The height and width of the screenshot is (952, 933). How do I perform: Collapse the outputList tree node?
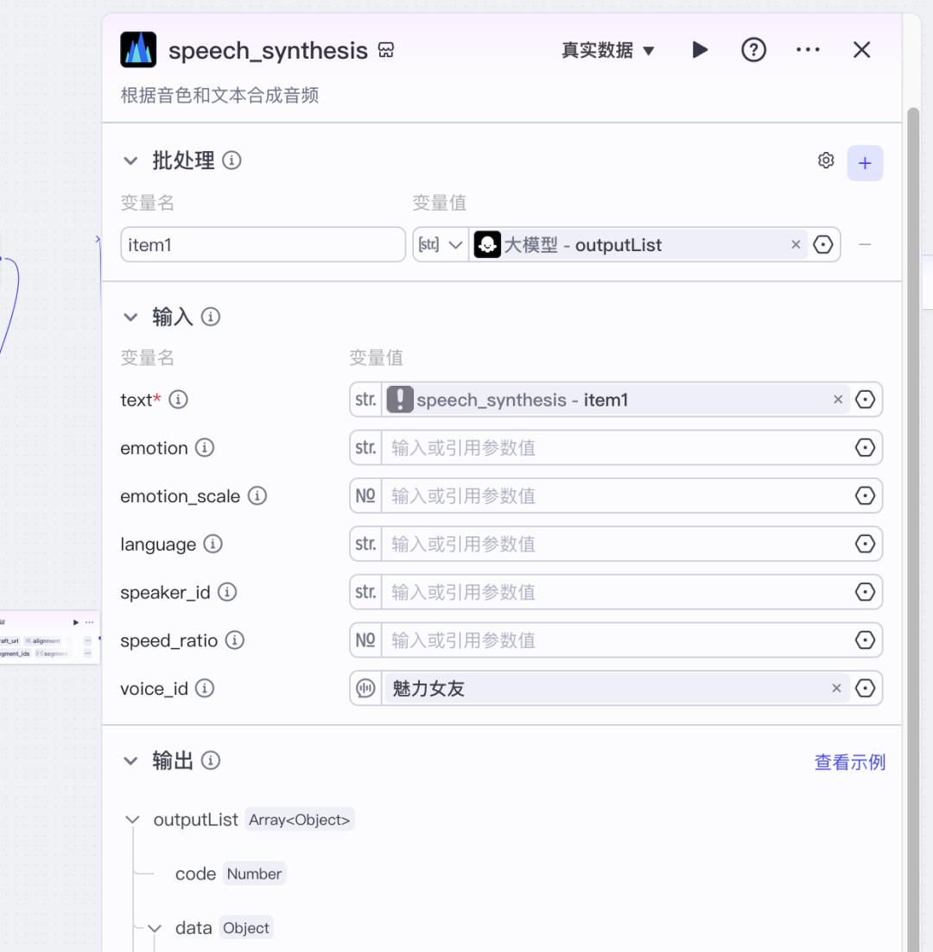(x=132, y=820)
